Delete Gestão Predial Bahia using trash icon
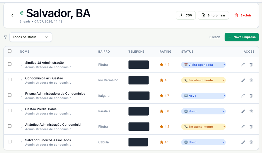Viewport: 262px width, 153px height. coord(251,111)
